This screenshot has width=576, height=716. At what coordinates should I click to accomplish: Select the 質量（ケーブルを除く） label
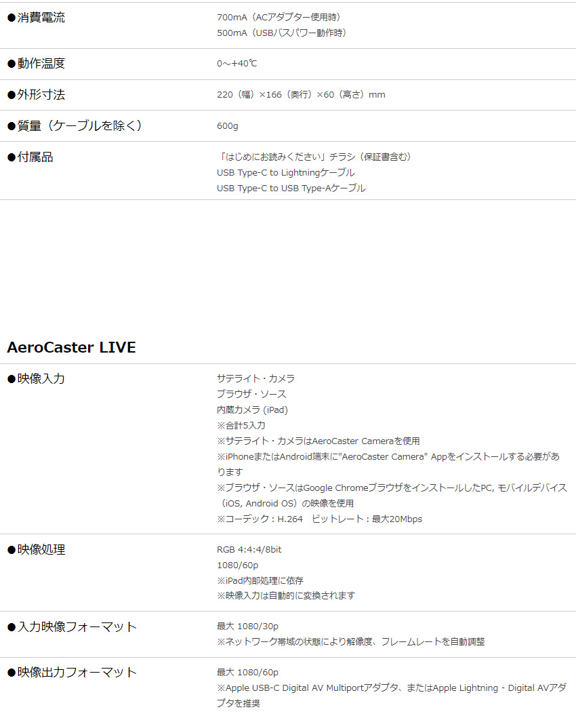75,125
